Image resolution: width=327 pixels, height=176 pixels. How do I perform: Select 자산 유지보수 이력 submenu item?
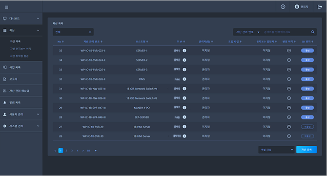click(x=20, y=49)
